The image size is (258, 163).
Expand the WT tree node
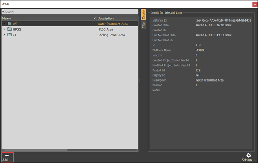(x=4, y=24)
